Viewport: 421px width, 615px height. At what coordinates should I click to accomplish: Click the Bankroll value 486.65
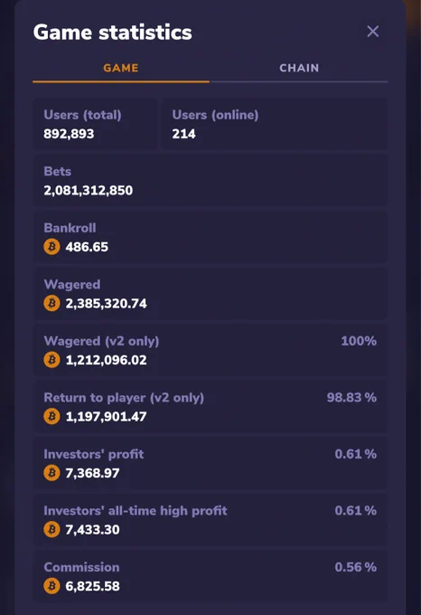[87, 247]
